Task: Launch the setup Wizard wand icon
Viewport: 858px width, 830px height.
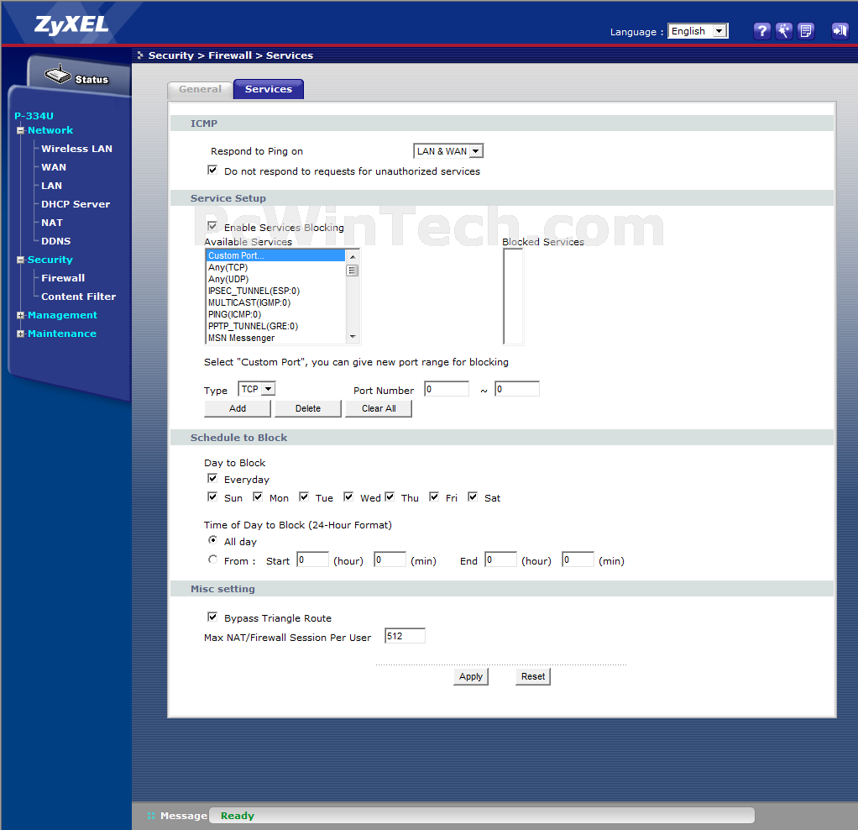Action: pos(784,31)
